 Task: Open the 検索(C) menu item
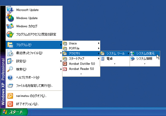click(x=34, y=69)
